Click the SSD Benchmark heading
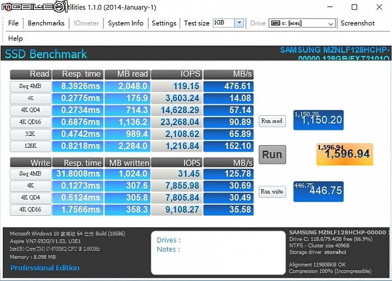 [46, 54]
